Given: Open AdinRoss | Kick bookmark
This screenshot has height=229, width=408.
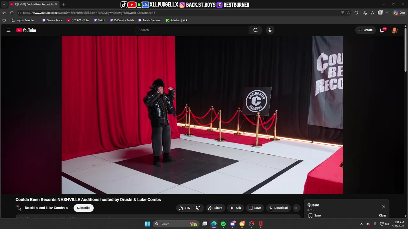Looking at the screenshot, I should 177,20.
